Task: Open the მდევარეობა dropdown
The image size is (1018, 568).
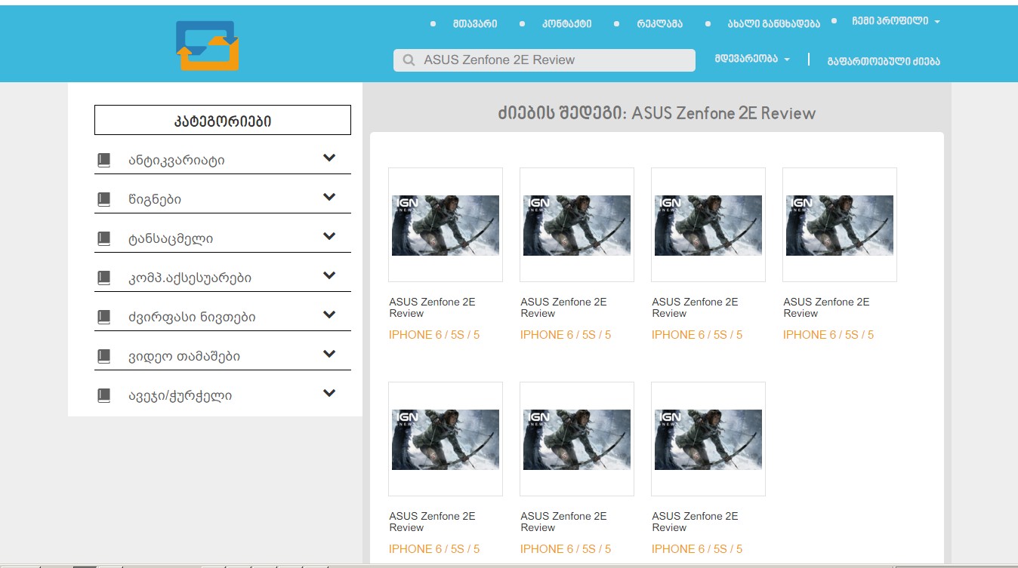Action: pyautogui.click(x=752, y=59)
